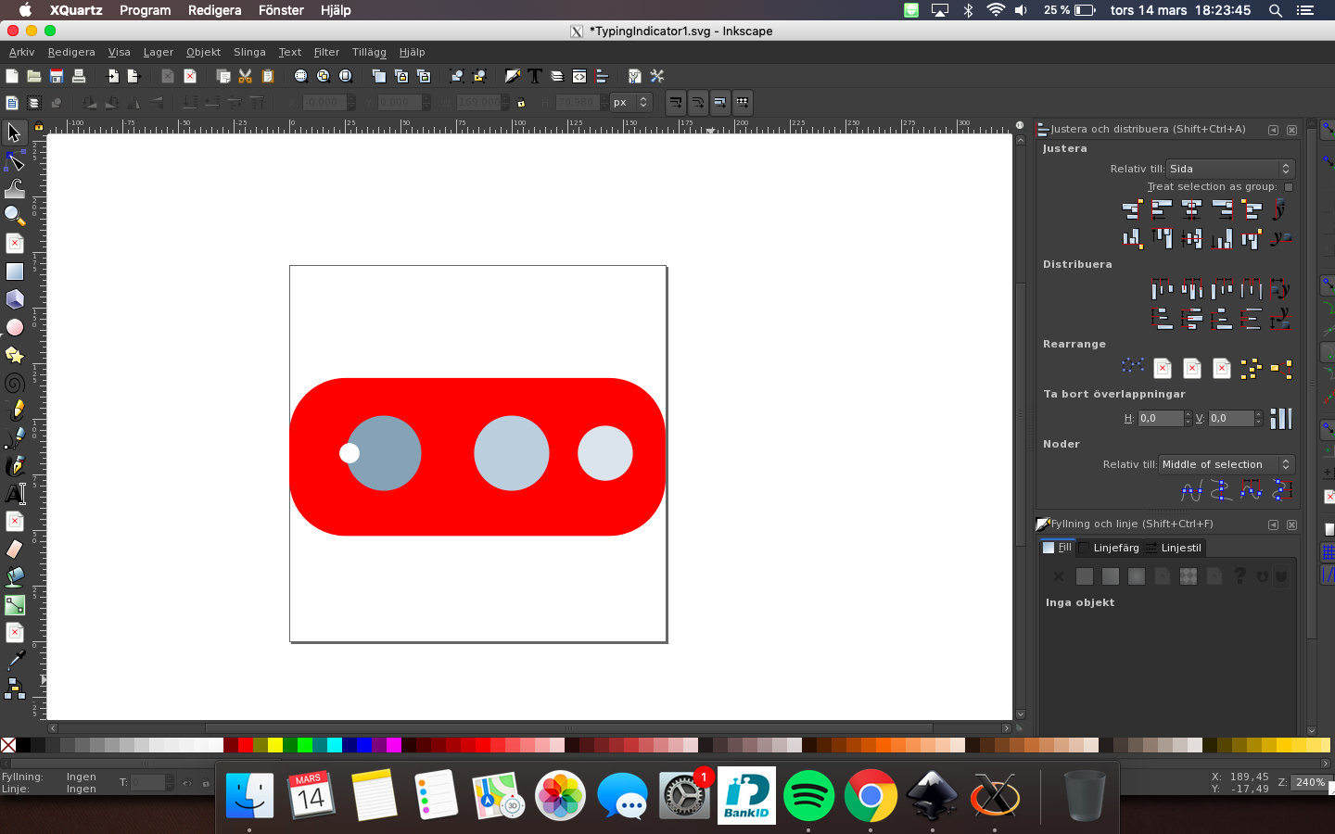Image resolution: width=1335 pixels, height=834 pixels.
Task: Choose the Spiral tool
Action: pyautogui.click(x=15, y=383)
